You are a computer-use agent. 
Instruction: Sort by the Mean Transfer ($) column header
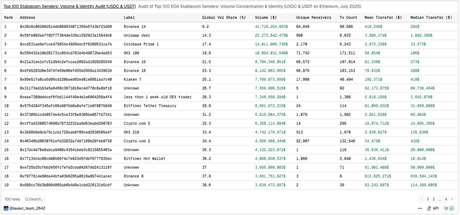[x=383, y=18]
